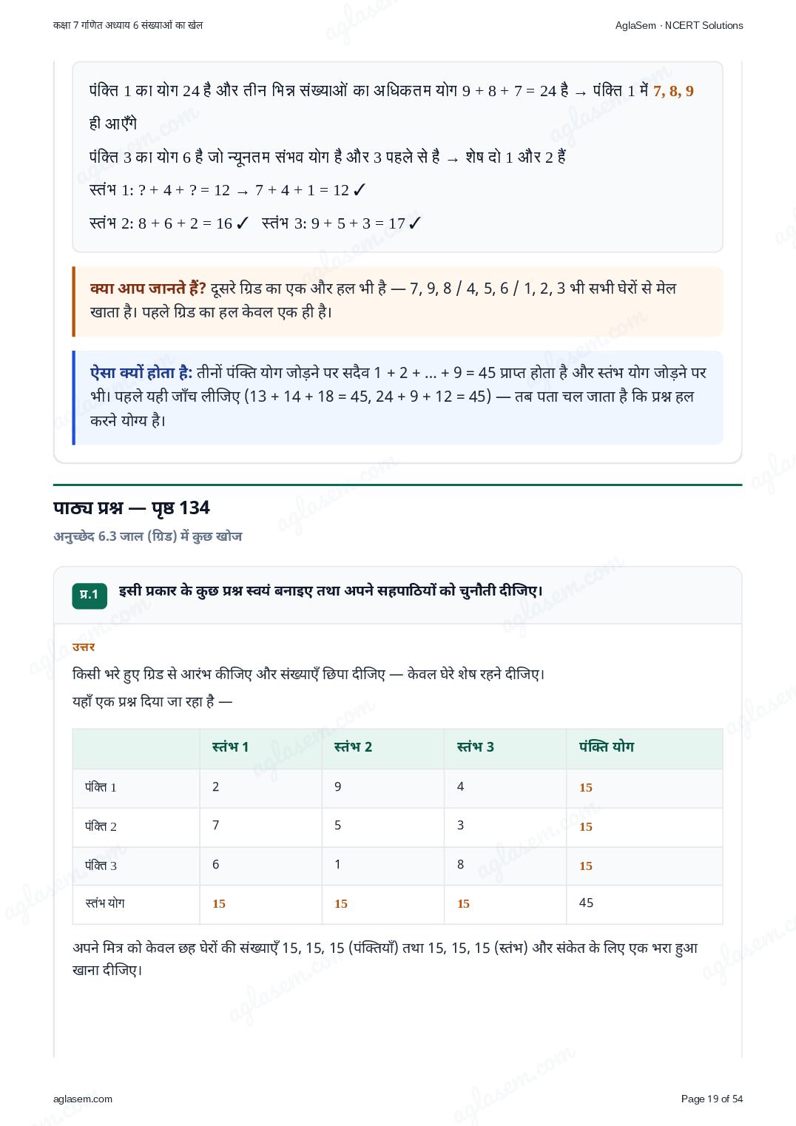
Task: Click the green प्र.1 question badge
Action: (90, 595)
